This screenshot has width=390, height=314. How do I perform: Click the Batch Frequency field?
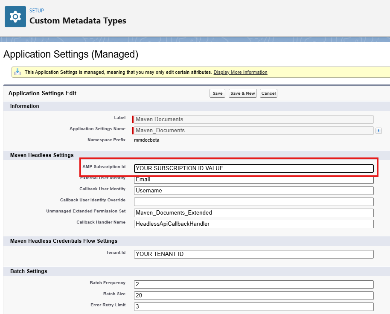click(x=253, y=285)
